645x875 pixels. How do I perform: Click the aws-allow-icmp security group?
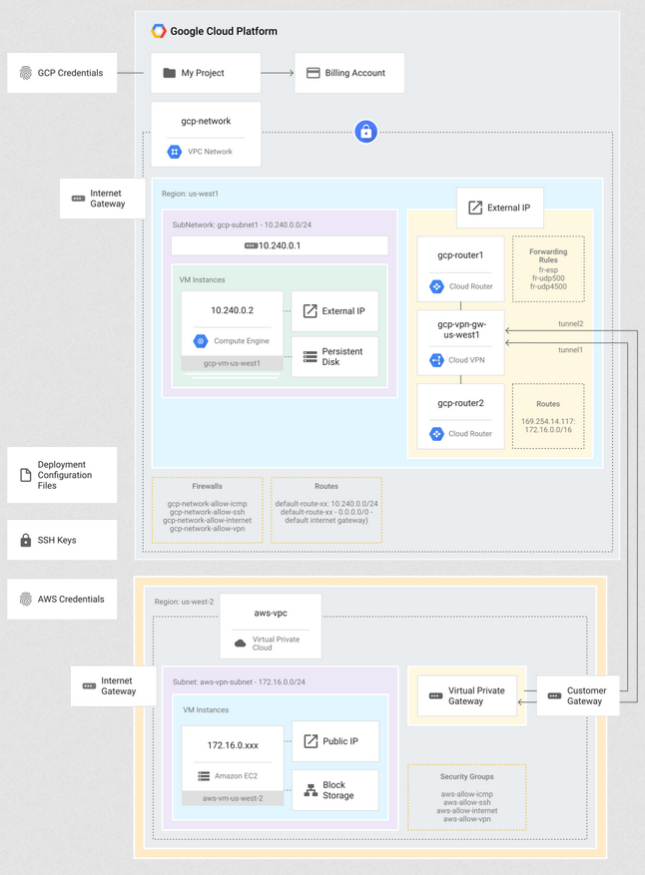click(x=467, y=794)
